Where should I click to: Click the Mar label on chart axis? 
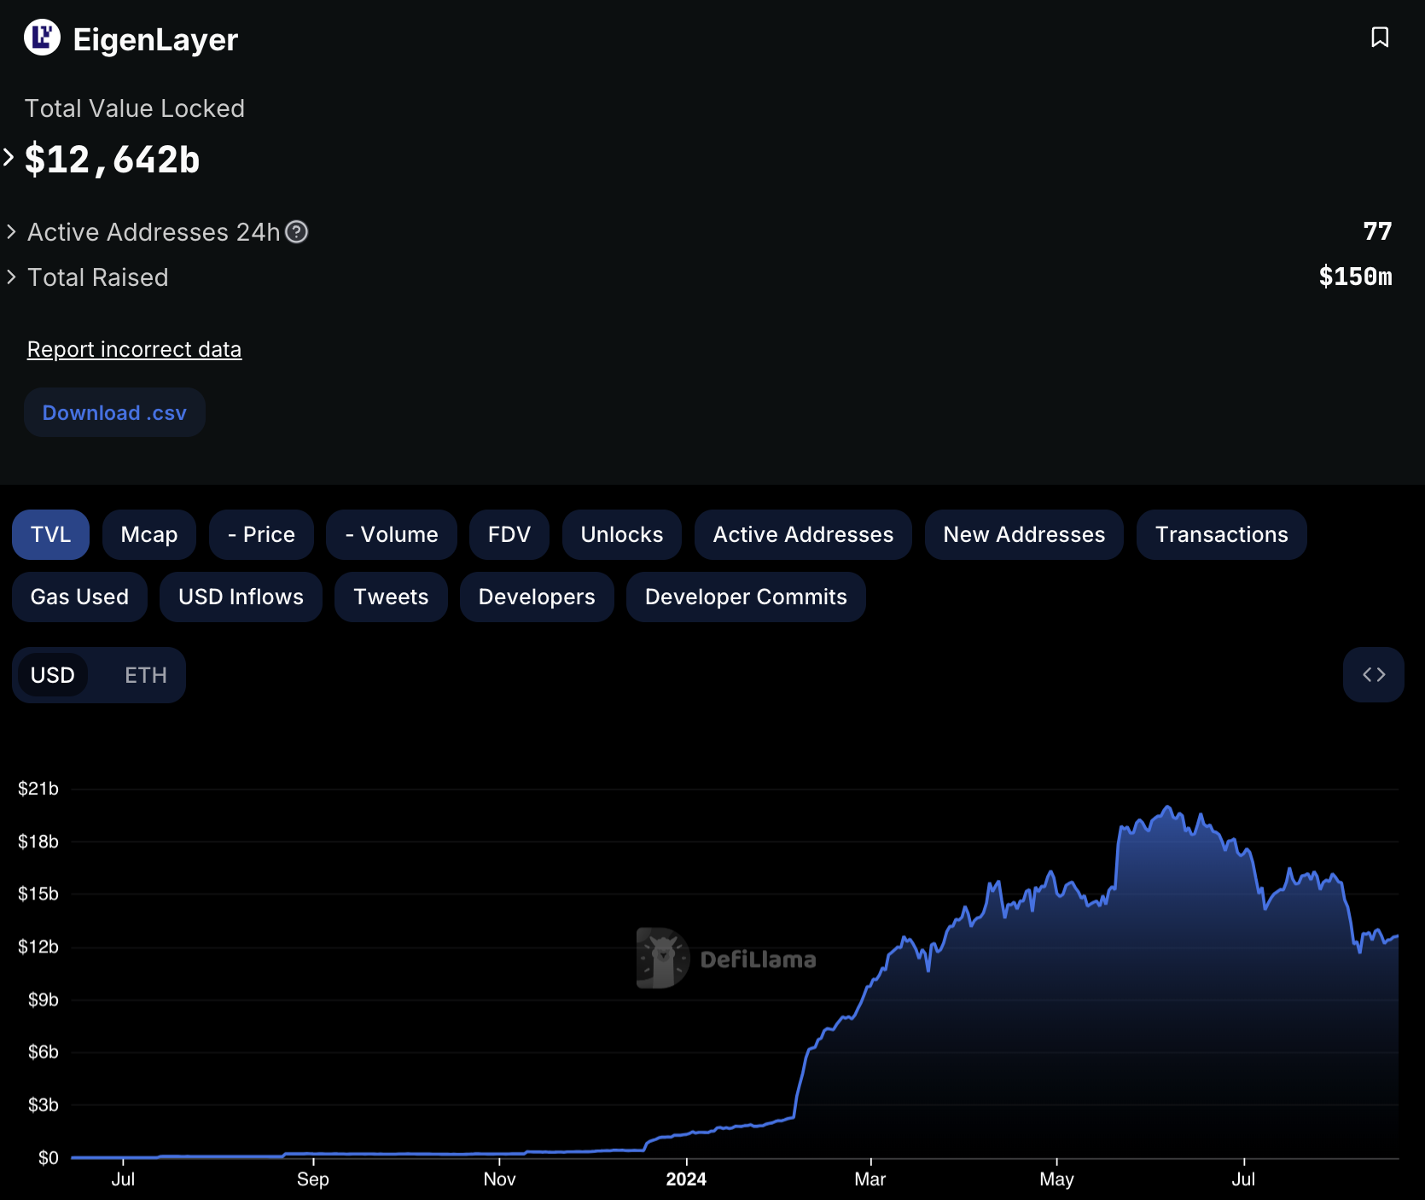(x=870, y=1180)
